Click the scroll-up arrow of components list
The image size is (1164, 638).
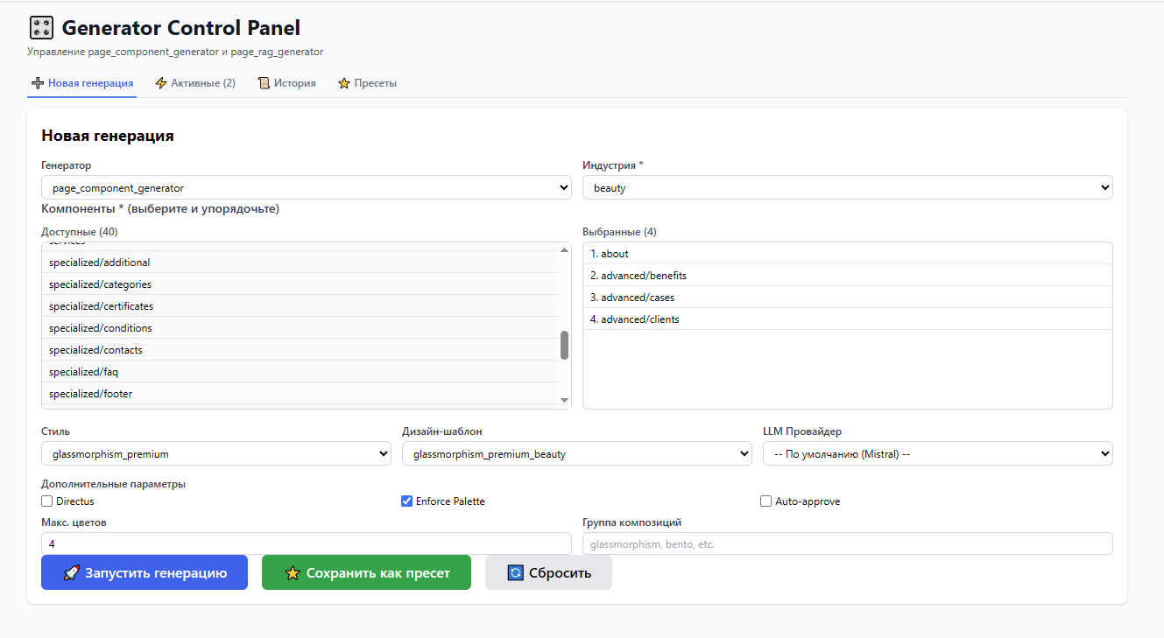click(564, 249)
